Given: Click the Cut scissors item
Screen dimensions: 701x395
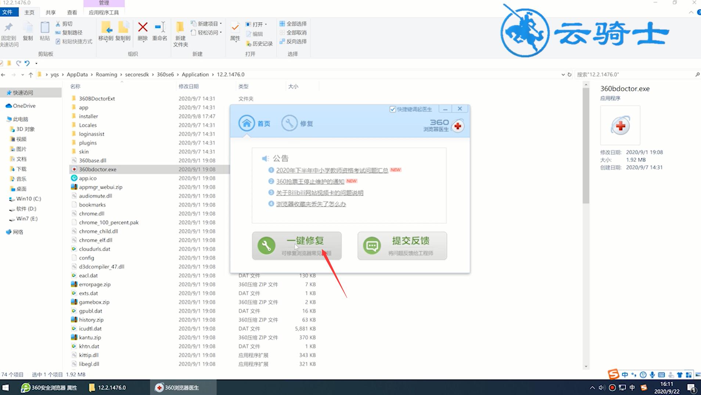Looking at the screenshot, I should click(64, 24).
